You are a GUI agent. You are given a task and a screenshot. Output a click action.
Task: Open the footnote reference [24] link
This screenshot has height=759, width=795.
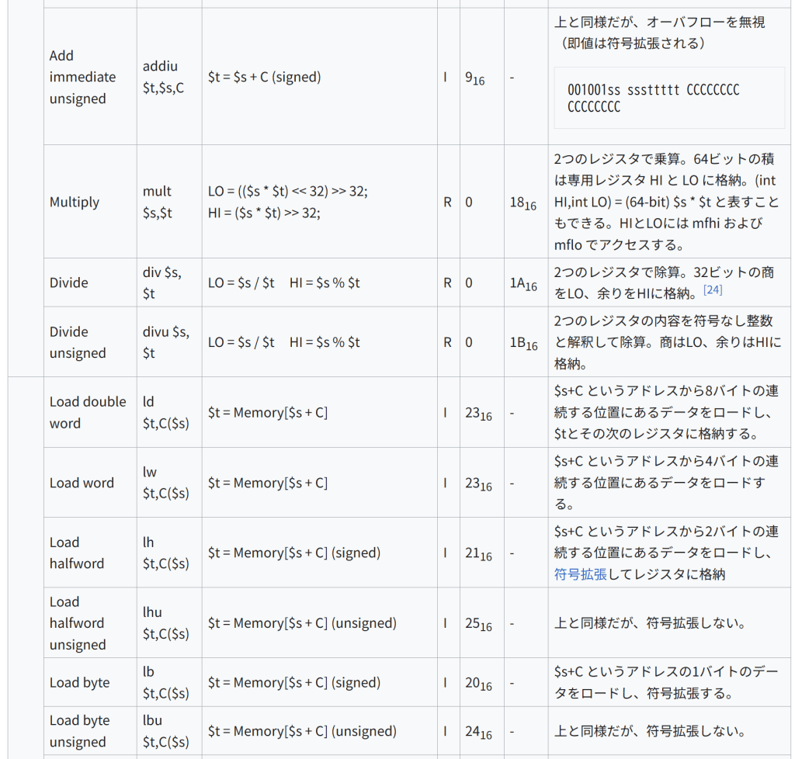713,290
